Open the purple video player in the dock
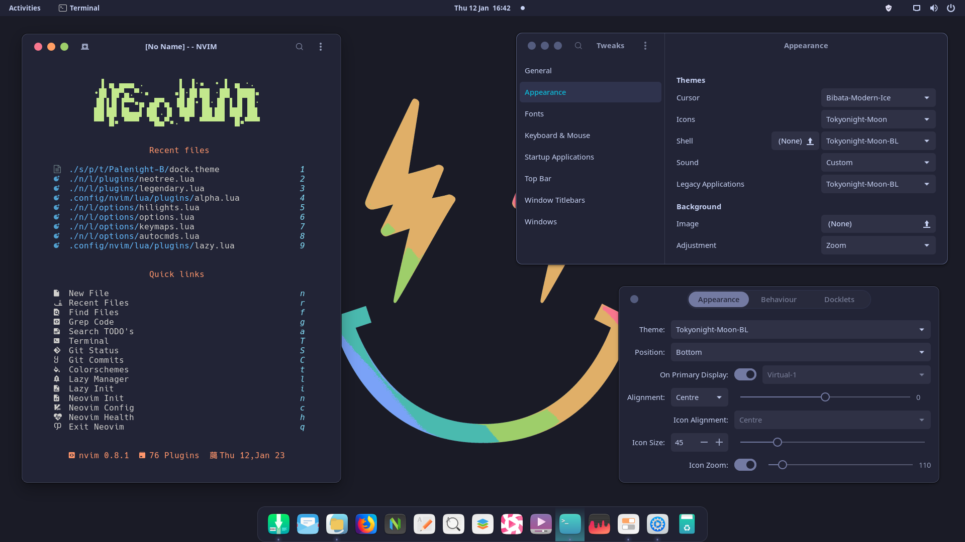Screen dimensions: 965x542 point(541,524)
